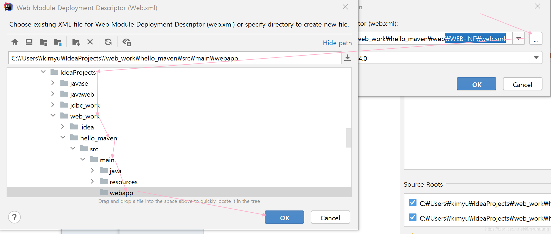Toggle the second Source Roots checkbox
The width and height of the screenshot is (551, 234).
pos(412,217)
